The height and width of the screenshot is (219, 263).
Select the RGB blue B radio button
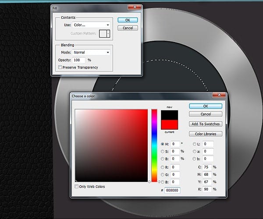coord(162,182)
